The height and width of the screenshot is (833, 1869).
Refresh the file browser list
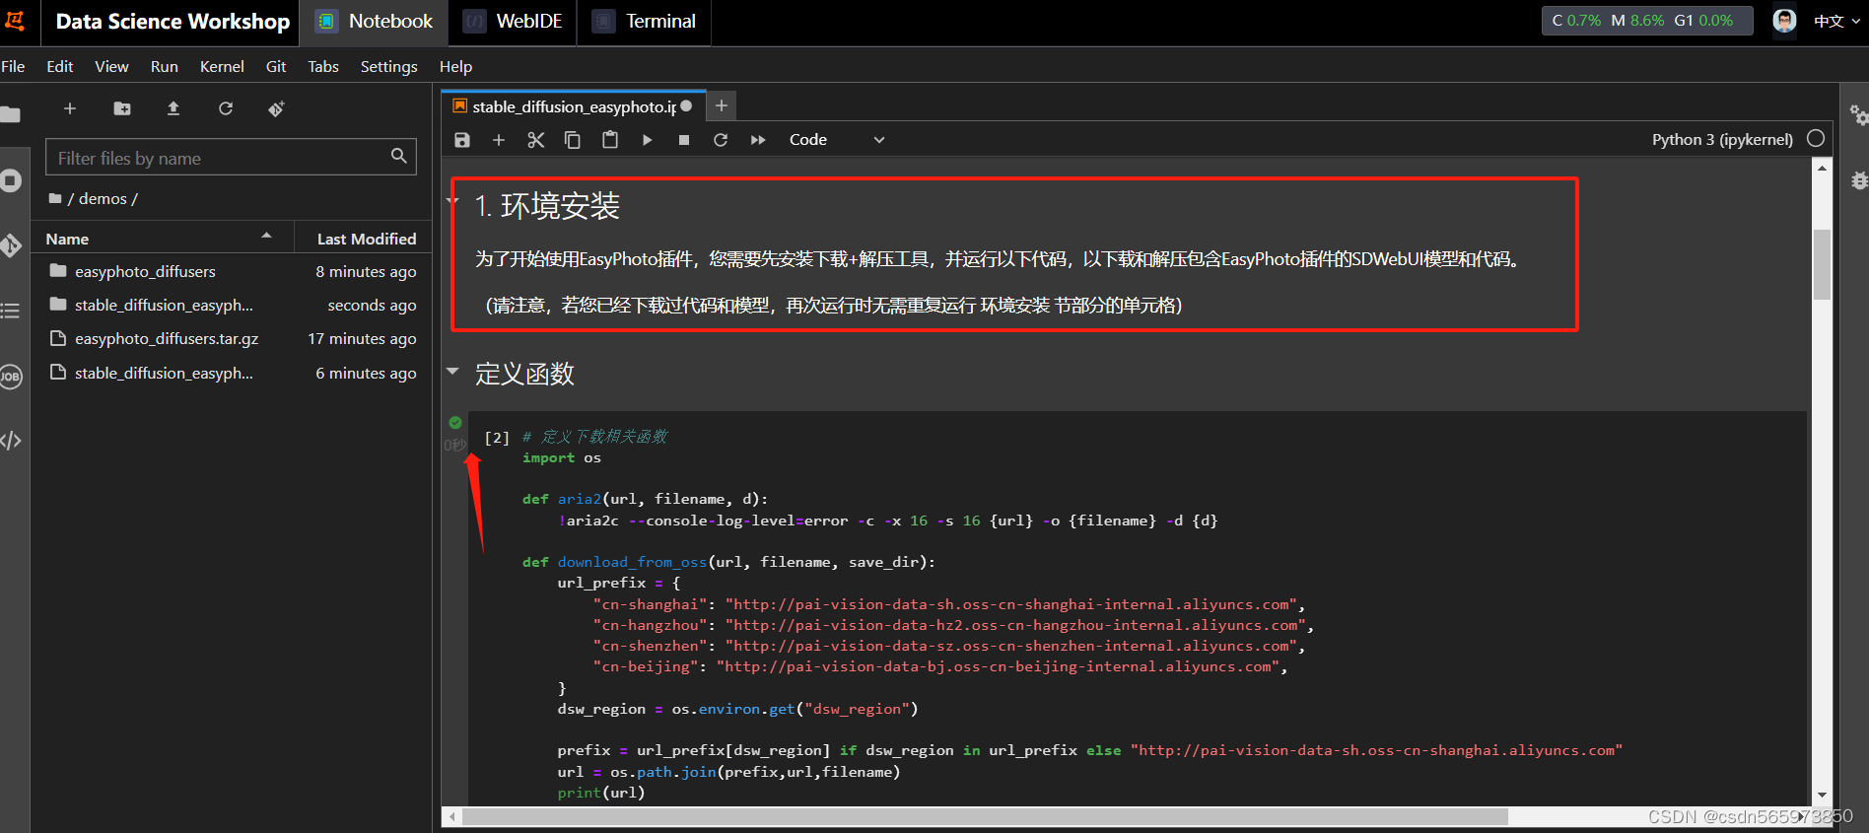[226, 108]
